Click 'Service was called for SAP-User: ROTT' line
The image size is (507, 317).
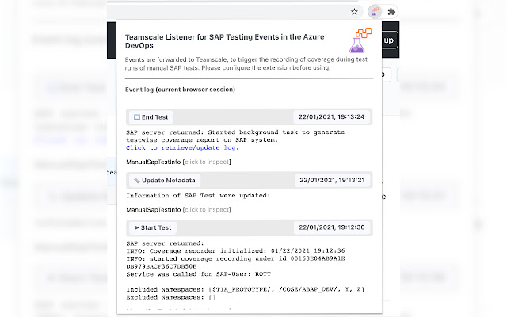pyautogui.click(x=199, y=274)
